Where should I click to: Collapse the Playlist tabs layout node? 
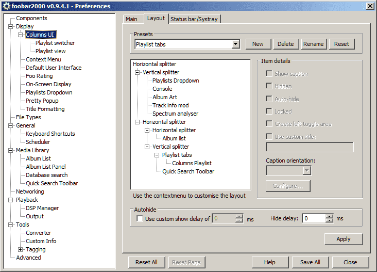(157, 155)
